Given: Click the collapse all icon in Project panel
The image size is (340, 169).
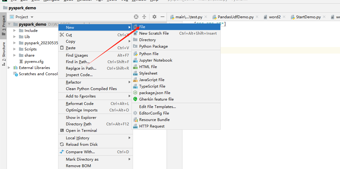Looking at the screenshot, I should pyautogui.click(x=144, y=17).
